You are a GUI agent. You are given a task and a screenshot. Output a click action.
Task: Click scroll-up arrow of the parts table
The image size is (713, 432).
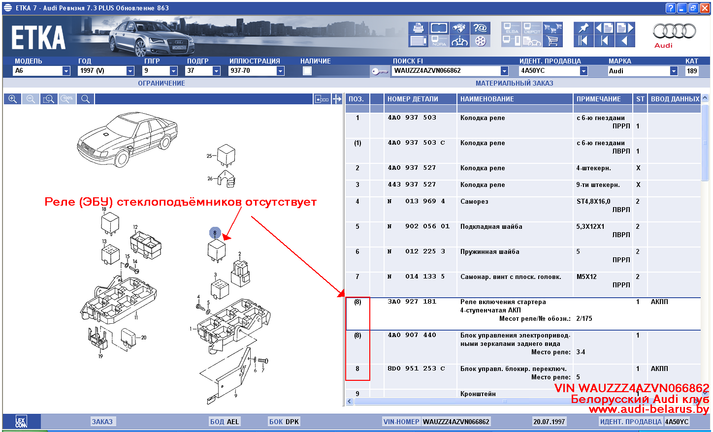click(705, 98)
